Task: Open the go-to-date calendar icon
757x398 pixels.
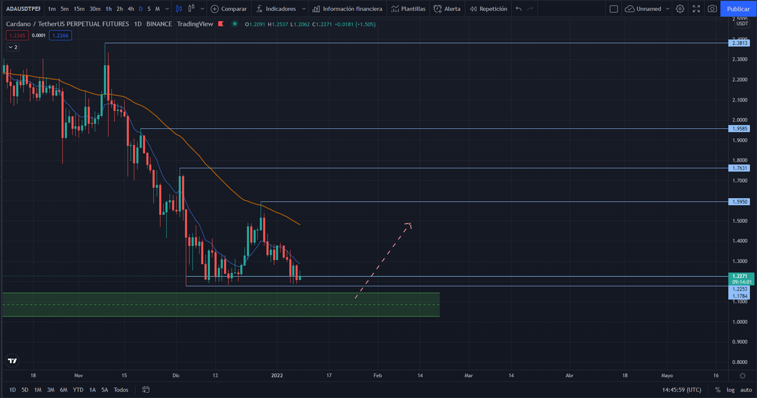Action: click(146, 390)
